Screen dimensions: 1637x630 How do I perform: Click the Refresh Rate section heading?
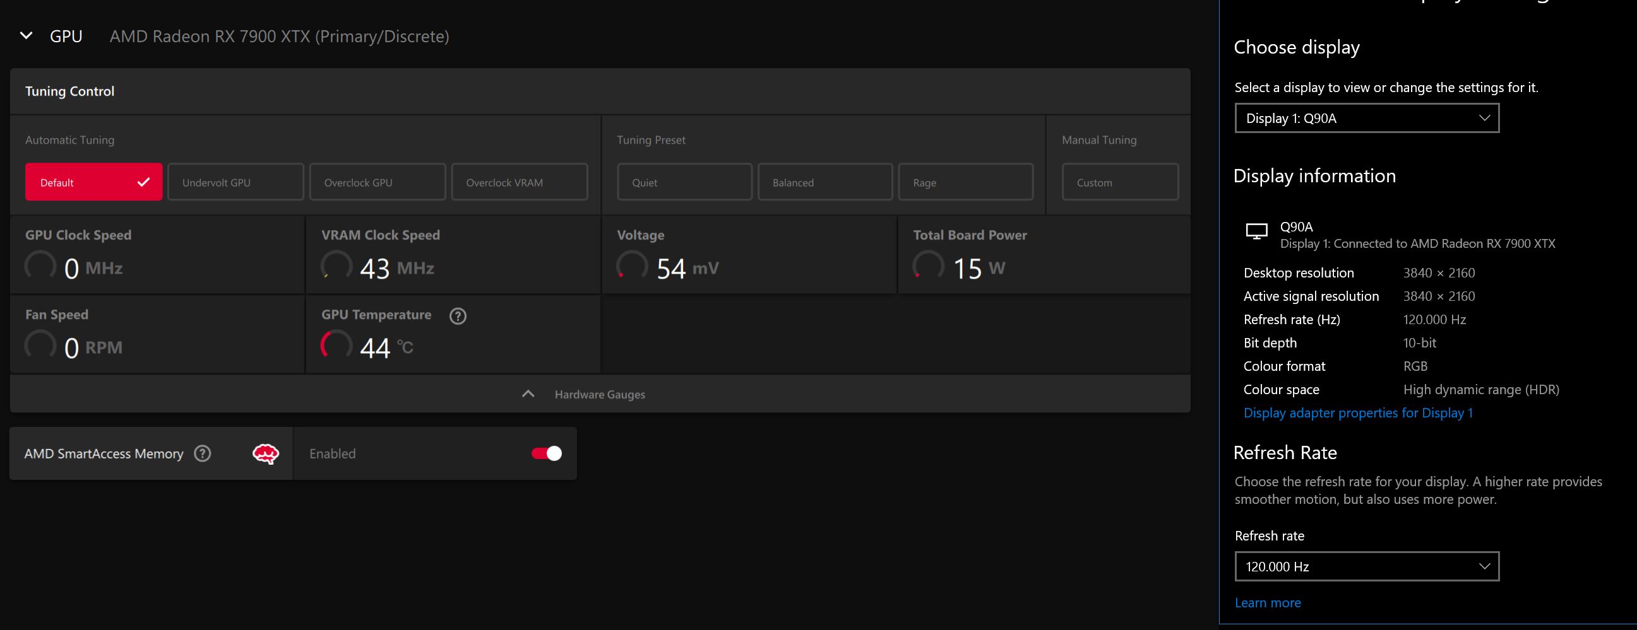pyautogui.click(x=1285, y=452)
